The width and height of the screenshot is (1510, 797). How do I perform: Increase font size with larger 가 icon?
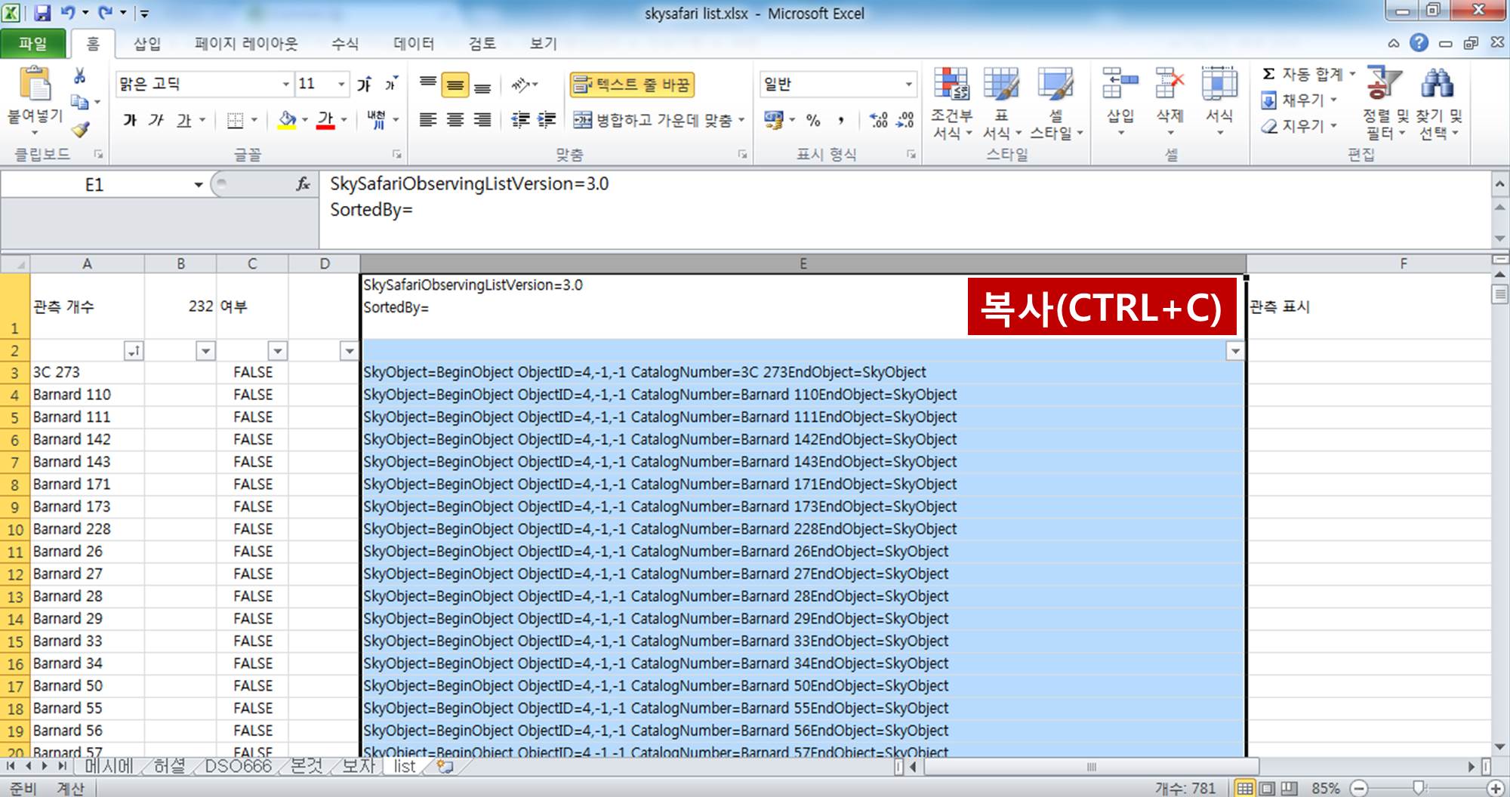click(x=365, y=84)
